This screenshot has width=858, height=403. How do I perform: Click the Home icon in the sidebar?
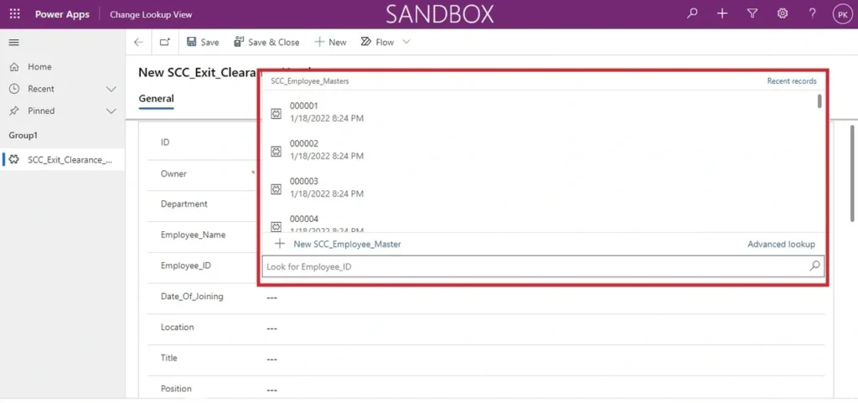[15, 67]
